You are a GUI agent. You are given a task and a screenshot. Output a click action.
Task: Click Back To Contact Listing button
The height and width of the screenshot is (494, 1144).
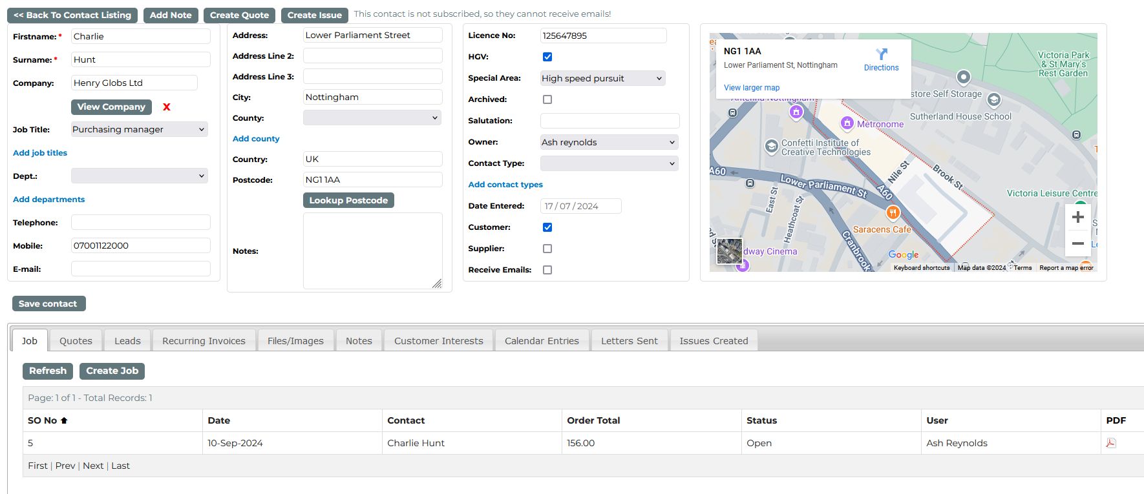(72, 15)
